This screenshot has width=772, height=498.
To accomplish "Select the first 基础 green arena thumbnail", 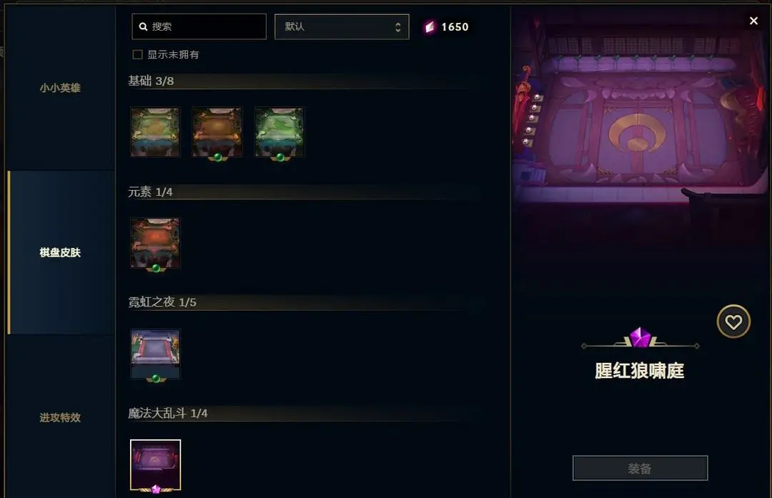I will [155, 132].
